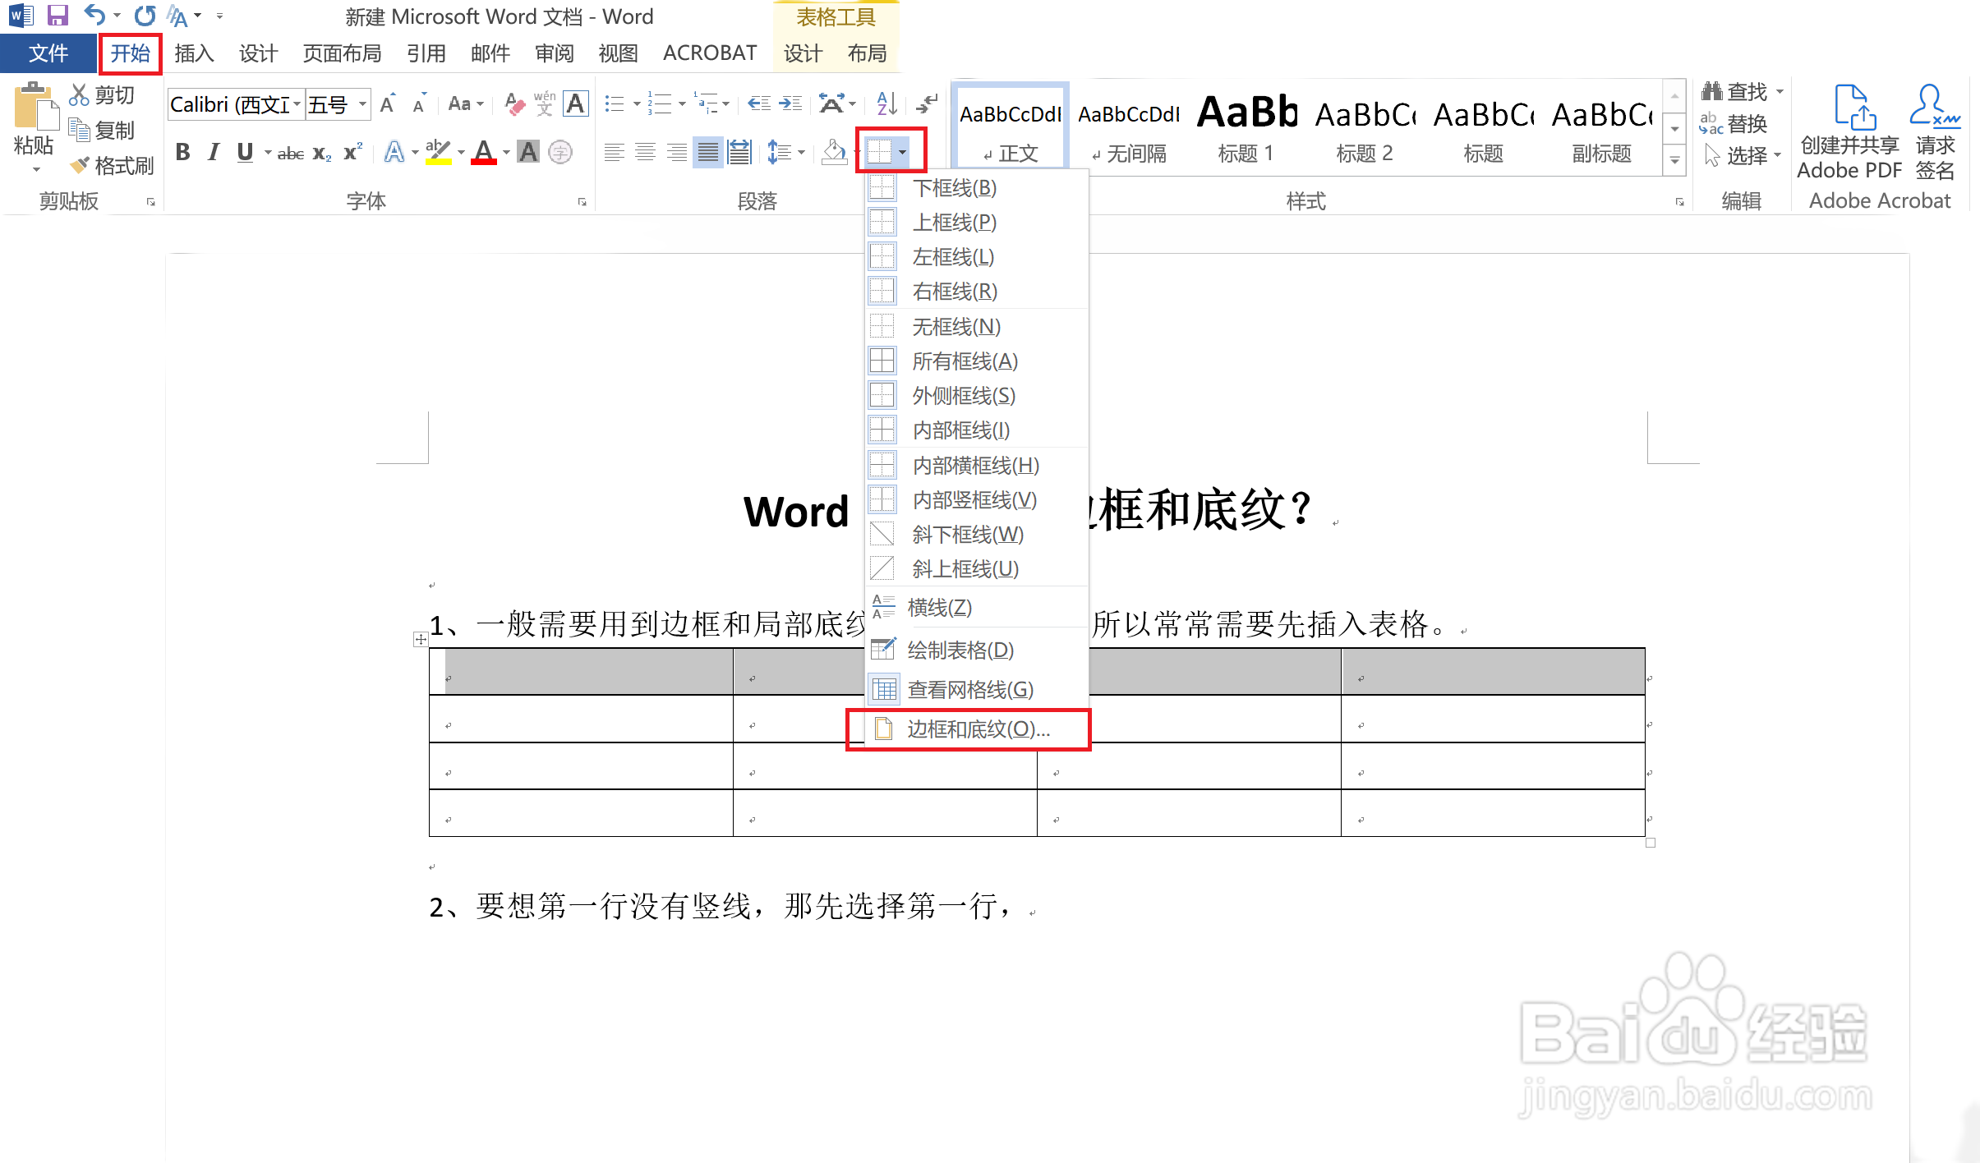
Task: Toggle bold formatting
Action: (x=182, y=151)
